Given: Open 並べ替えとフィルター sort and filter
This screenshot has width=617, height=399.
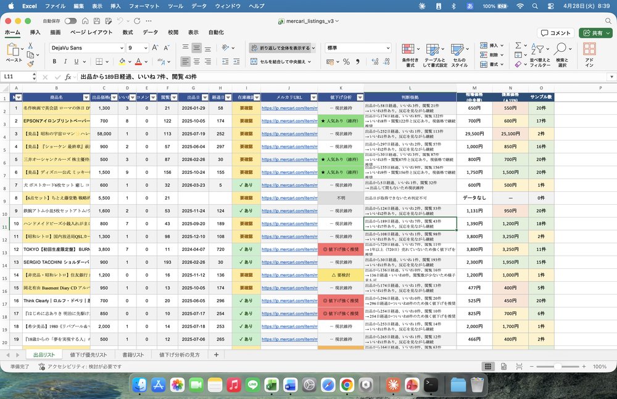Looking at the screenshot, I should pos(540,55).
